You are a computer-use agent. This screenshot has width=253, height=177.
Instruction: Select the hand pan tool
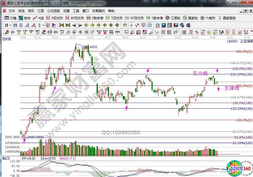125,25
